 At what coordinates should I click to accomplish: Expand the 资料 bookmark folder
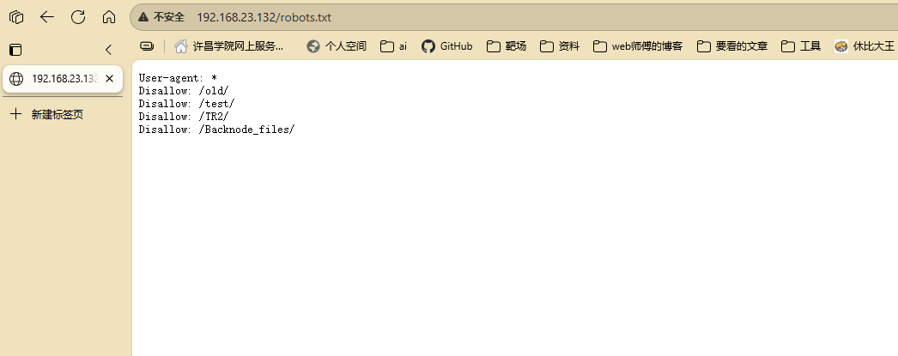[560, 46]
